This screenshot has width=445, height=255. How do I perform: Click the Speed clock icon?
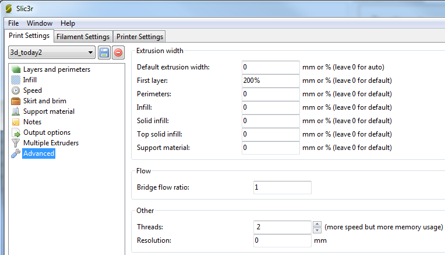coord(16,90)
